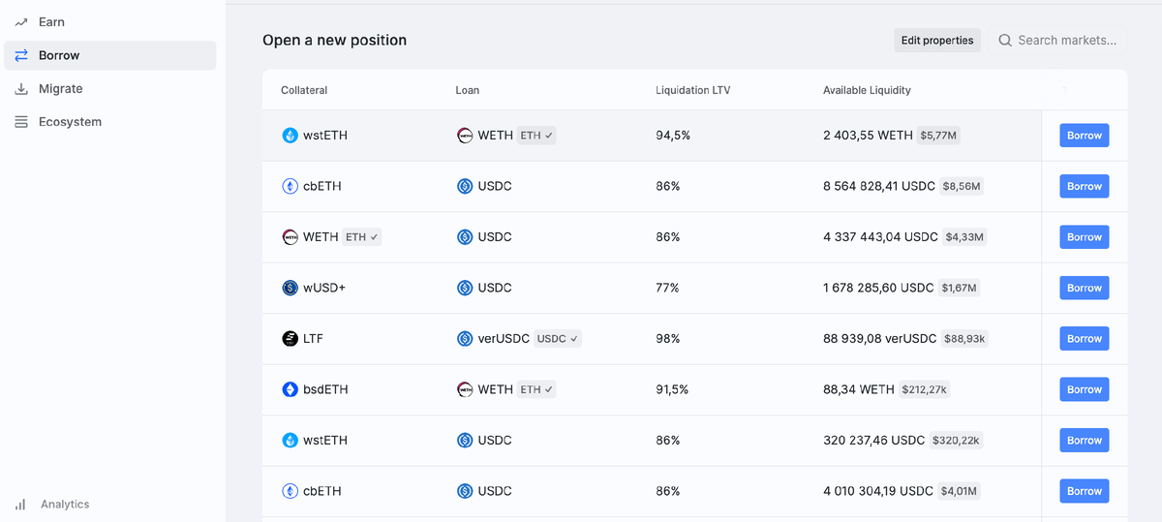Screen dimensions: 1162x522
Task: Toggle the USDC badge next to verUSDC
Action: coord(558,339)
